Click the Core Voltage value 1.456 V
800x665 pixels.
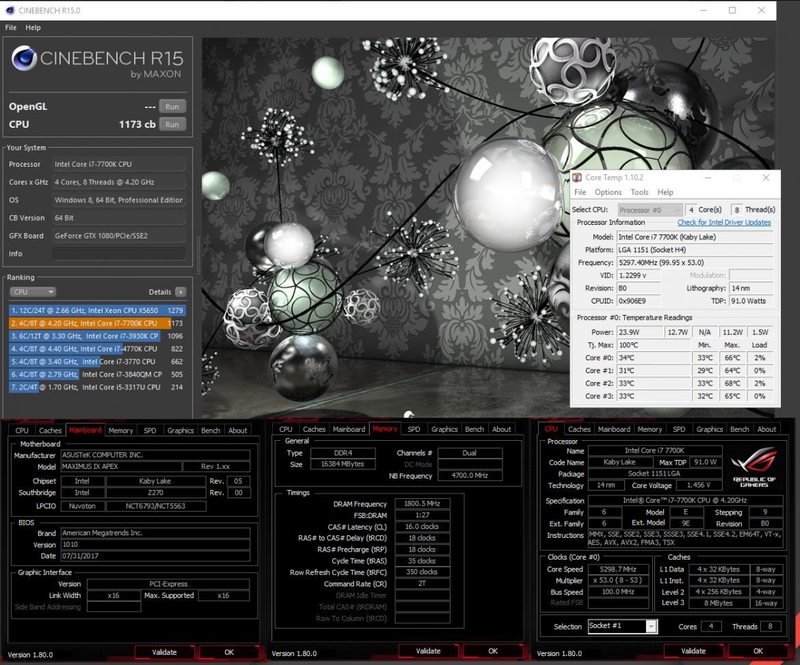tap(699, 485)
